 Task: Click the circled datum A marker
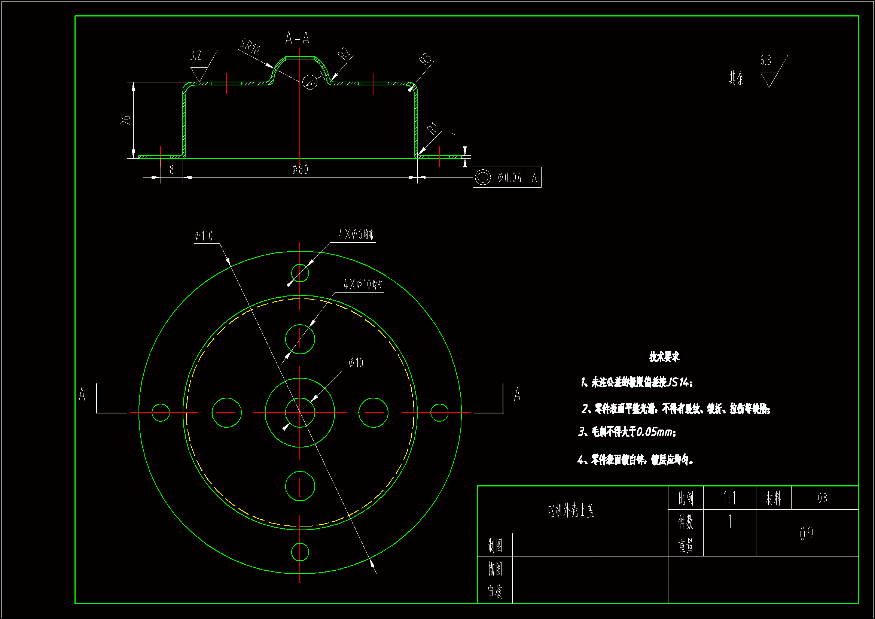coord(310,82)
